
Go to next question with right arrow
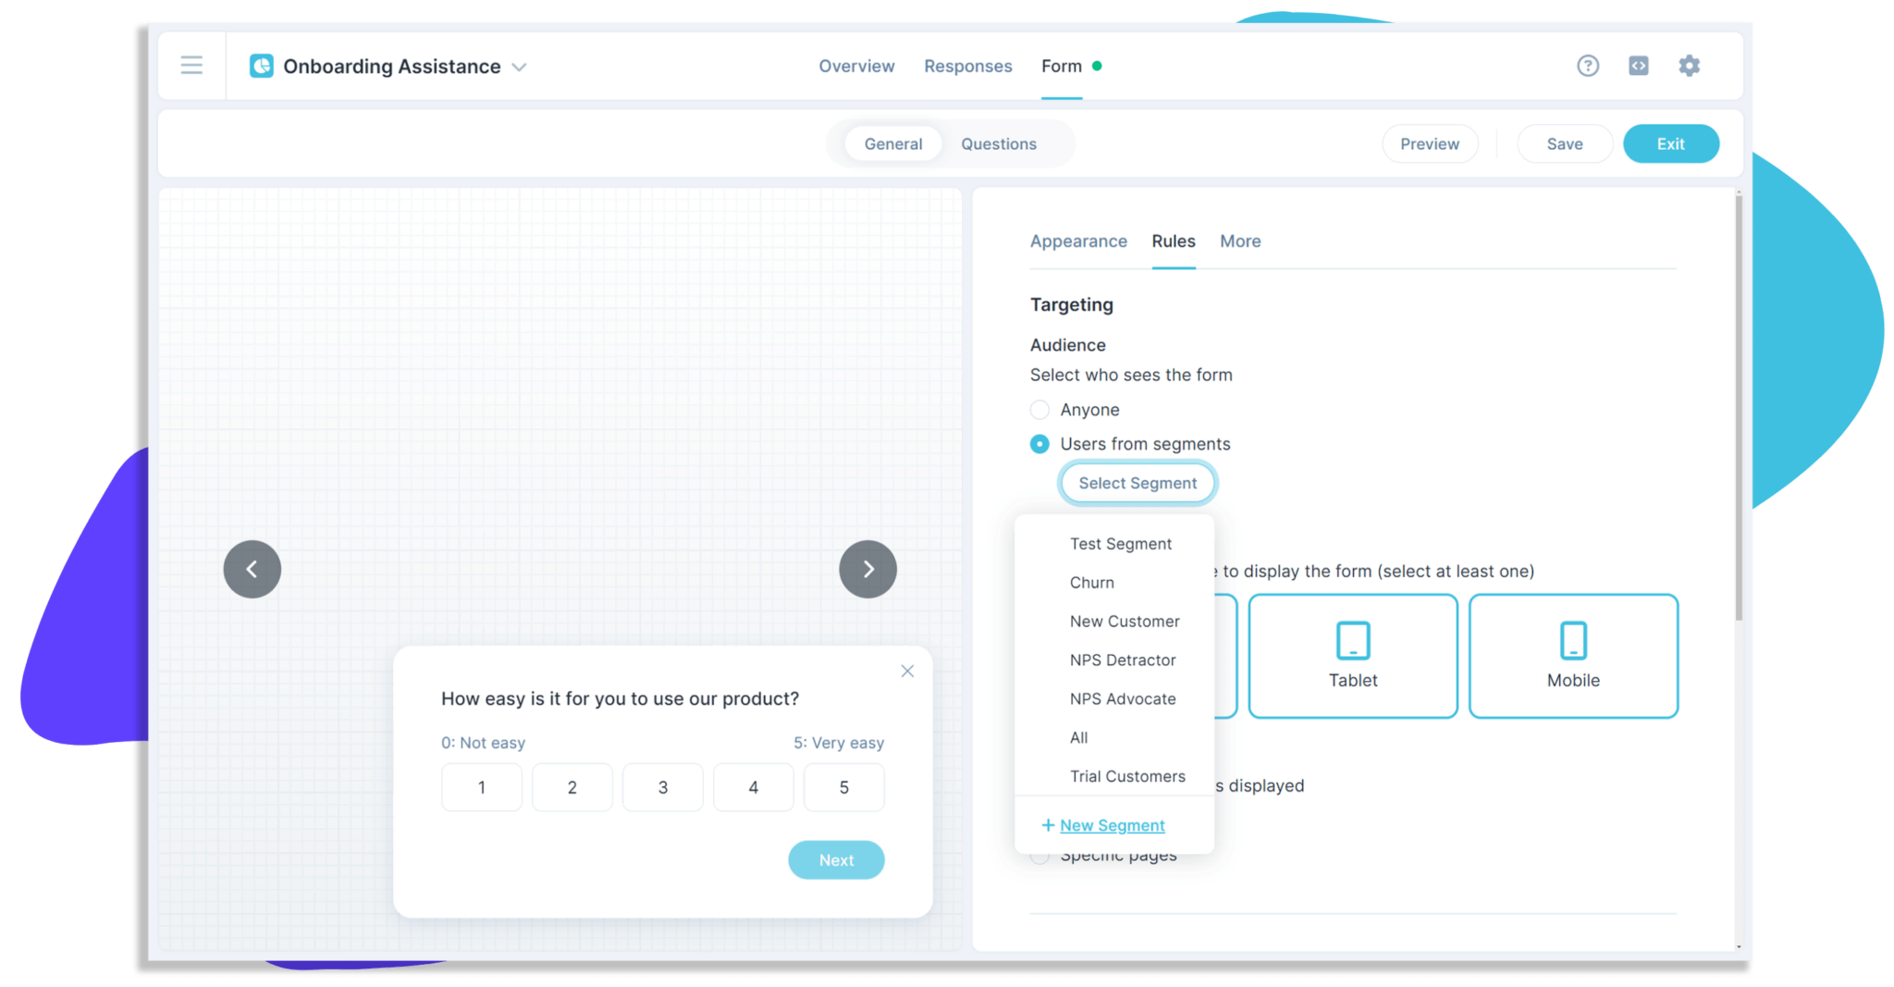tap(867, 569)
